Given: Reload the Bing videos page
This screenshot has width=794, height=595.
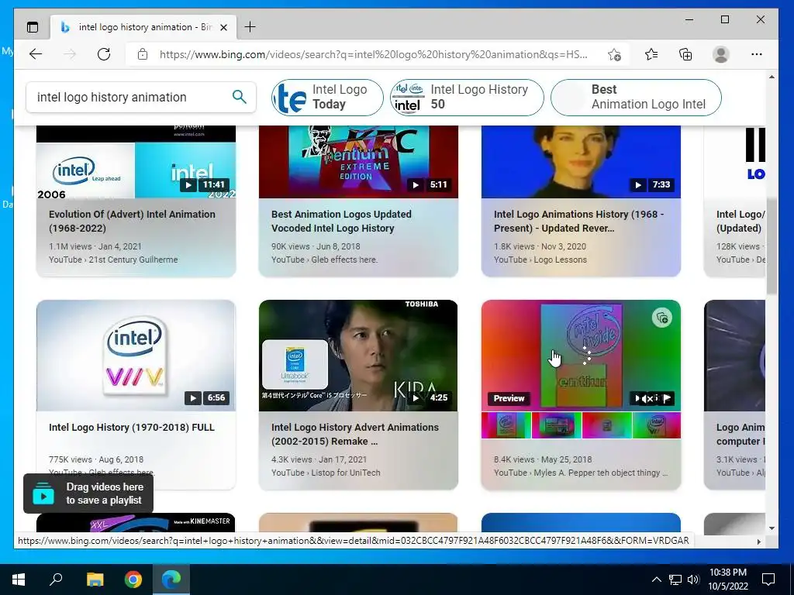Looking at the screenshot, I should click(104, 54).
